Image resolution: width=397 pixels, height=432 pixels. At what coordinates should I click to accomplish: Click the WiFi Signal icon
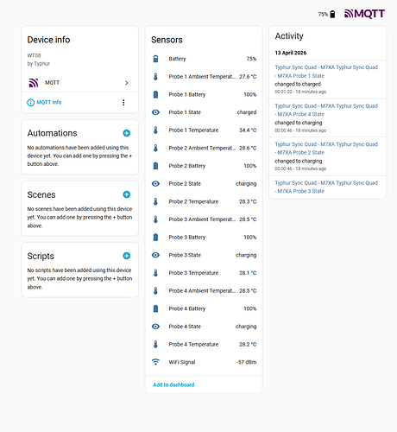point(155,362)
